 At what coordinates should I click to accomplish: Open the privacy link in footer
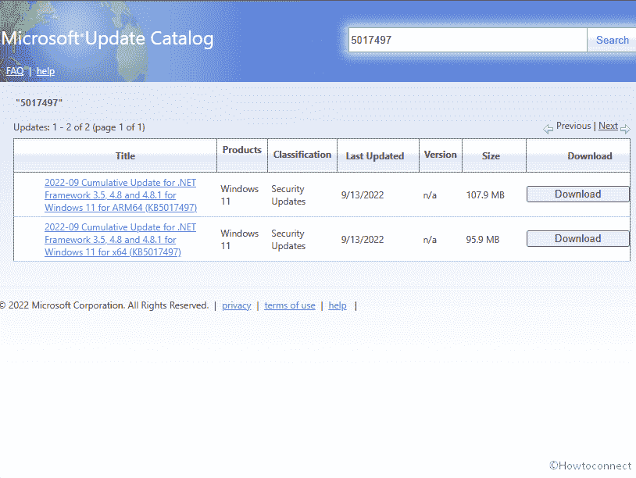click(x=237, y=305)
